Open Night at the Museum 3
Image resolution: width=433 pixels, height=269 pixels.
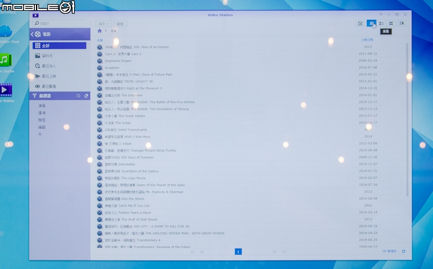[x=133, y=88]
